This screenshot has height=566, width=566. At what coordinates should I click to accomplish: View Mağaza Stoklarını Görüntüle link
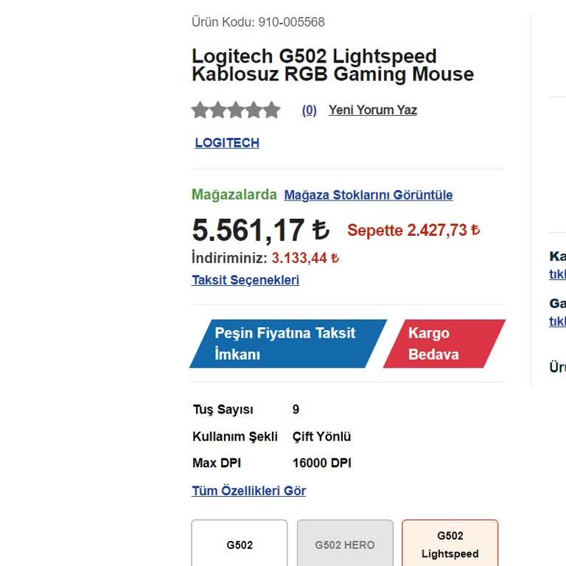[x=368, y=195]
